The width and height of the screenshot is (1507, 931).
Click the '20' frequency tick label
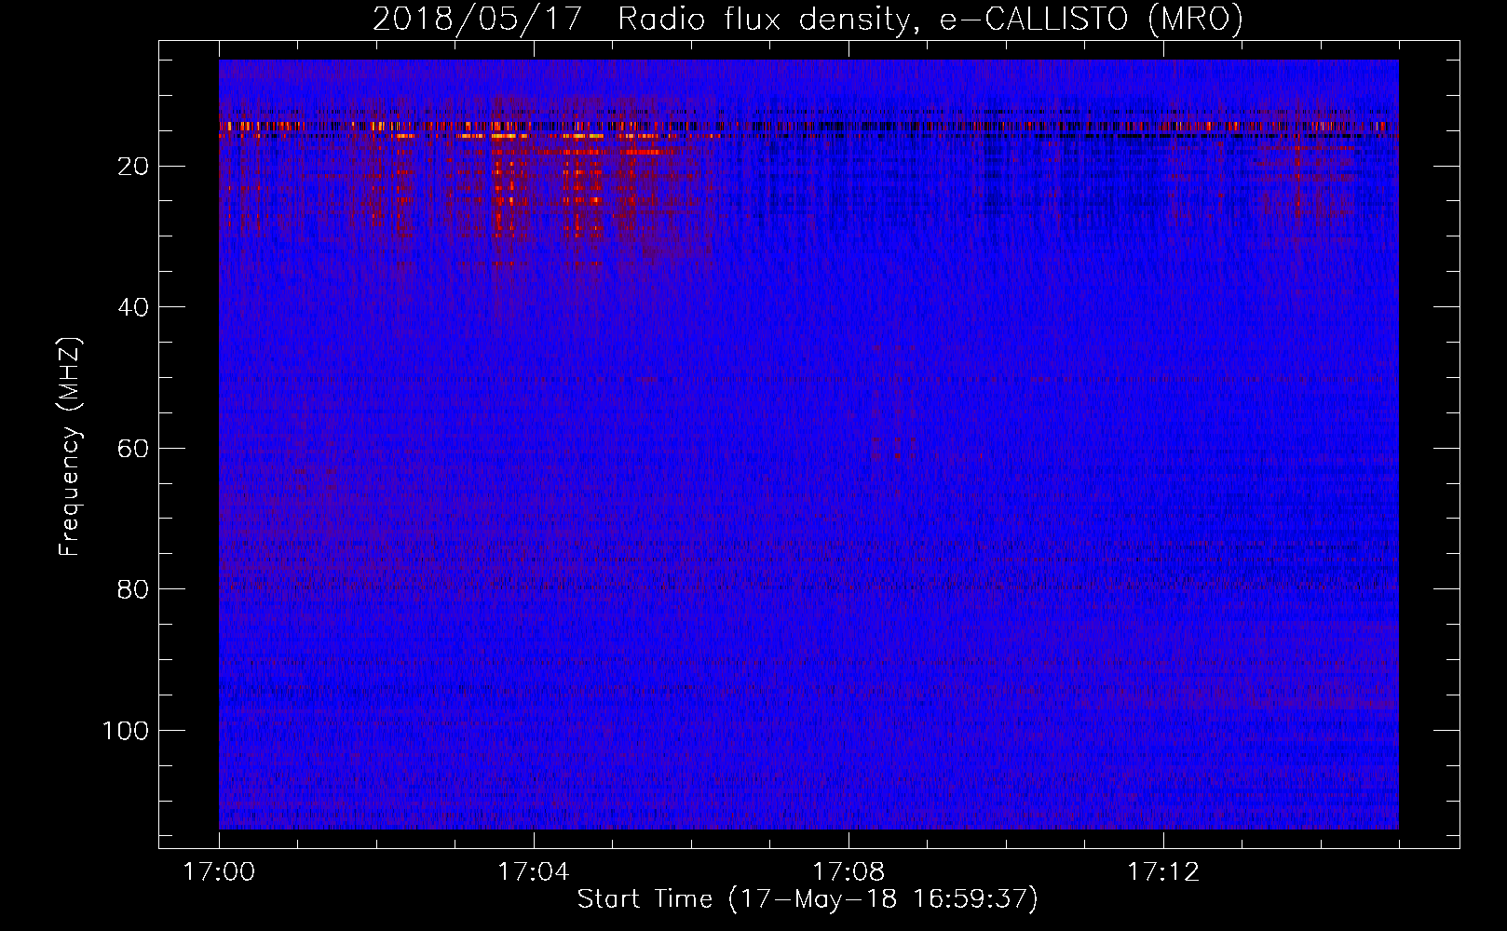(x=133, y=167)
